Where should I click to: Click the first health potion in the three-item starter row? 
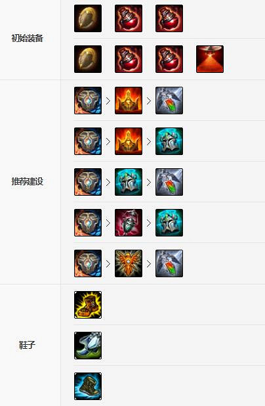point(129,18)
